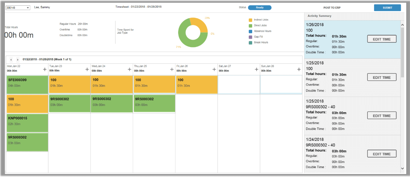
Task: Add time on Saturday, Jan 27
Action: (x=256, y=70)
